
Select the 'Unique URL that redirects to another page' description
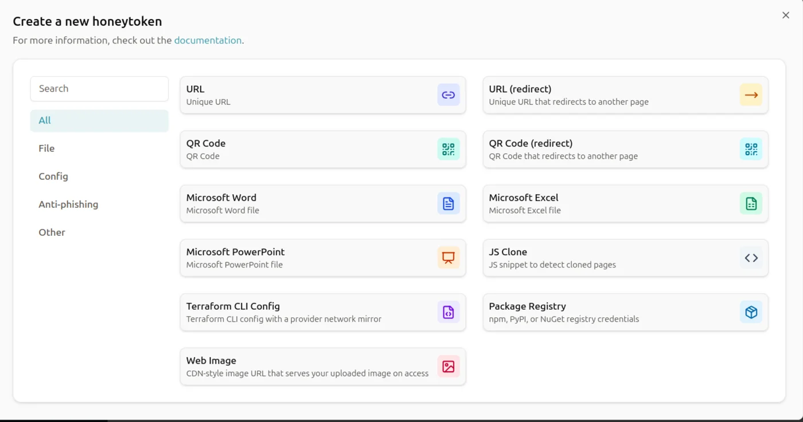[x=568, y=102]
